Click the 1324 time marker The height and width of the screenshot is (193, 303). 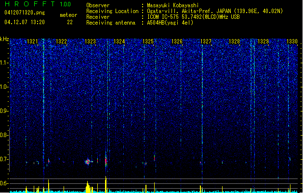(x=119, y=41)
